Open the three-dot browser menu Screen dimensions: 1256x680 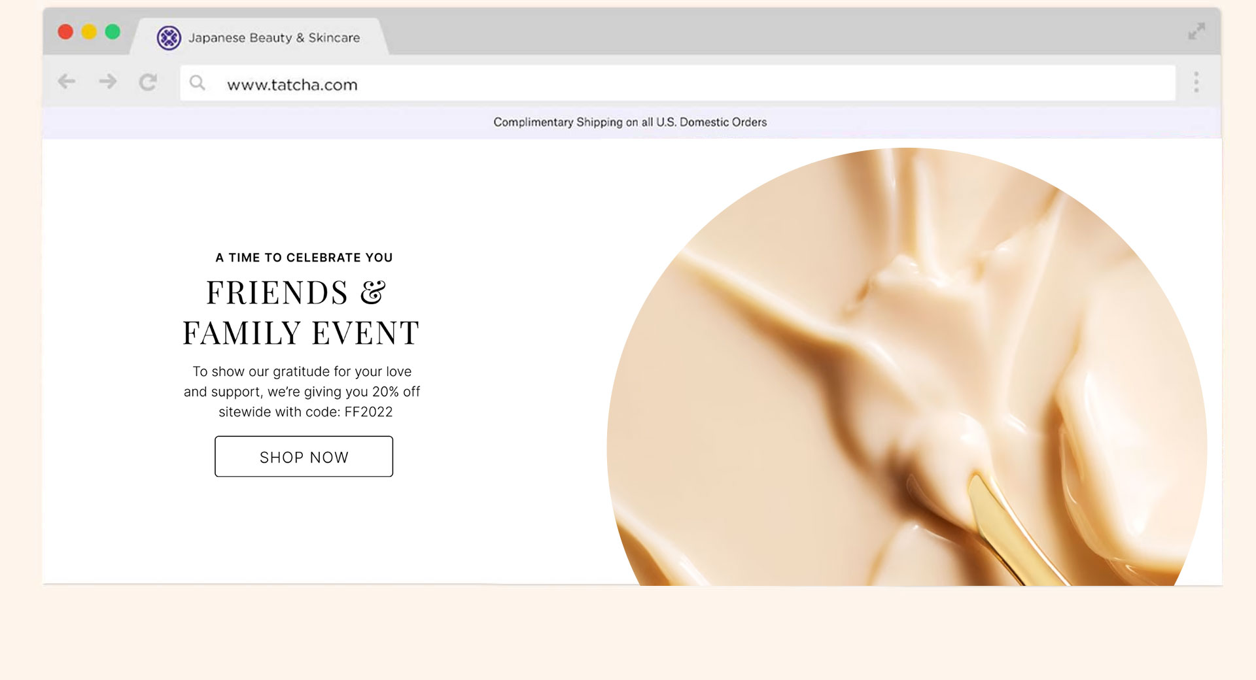coord(1196,82)
